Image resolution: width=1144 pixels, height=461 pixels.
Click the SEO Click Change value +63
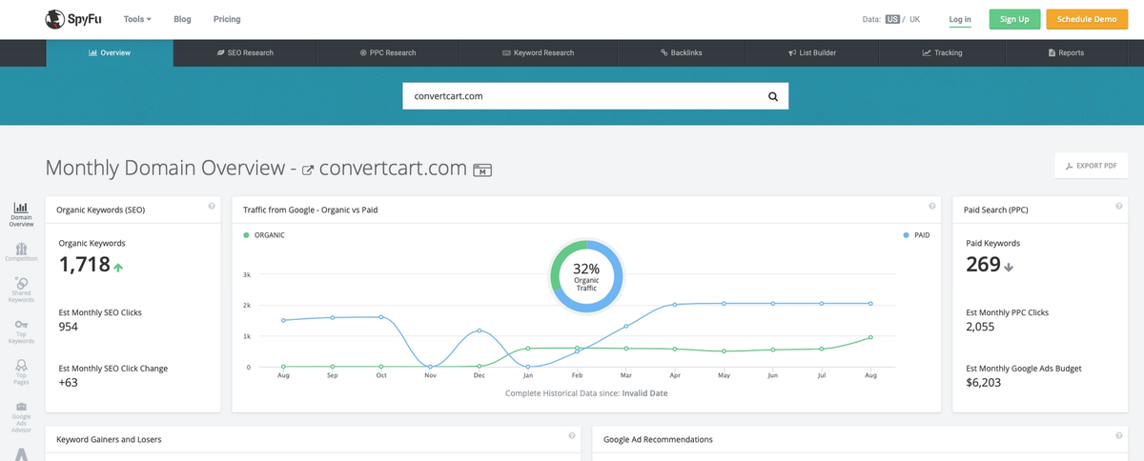68,384
